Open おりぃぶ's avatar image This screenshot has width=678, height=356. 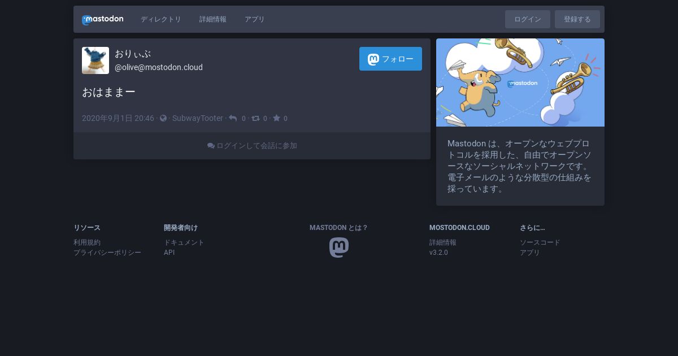coord(95,60)
